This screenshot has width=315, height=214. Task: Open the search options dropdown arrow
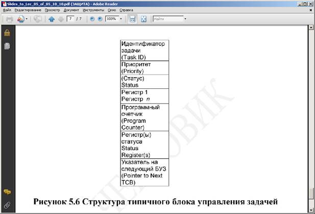[185, 19]
